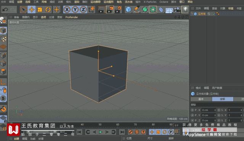Toggle Y axis lock
Screen dimensions: 244x141
point(75,10)
